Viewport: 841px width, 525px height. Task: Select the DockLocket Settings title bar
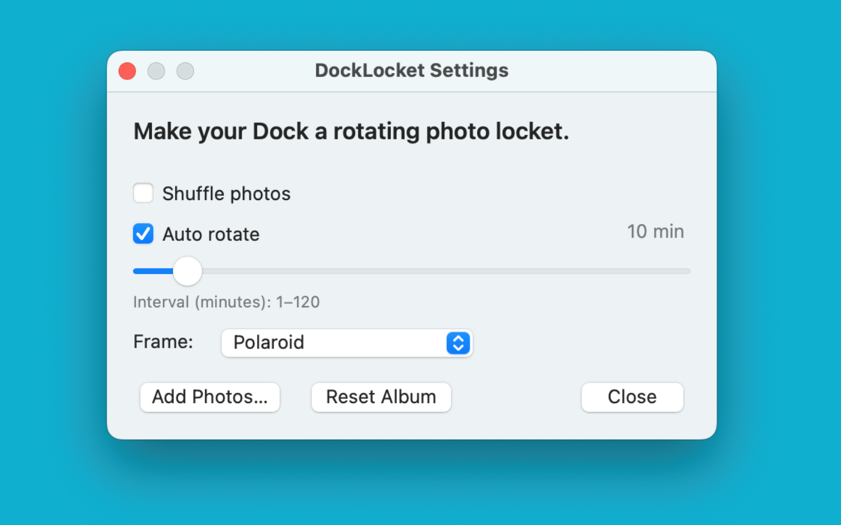coord(412,71)
